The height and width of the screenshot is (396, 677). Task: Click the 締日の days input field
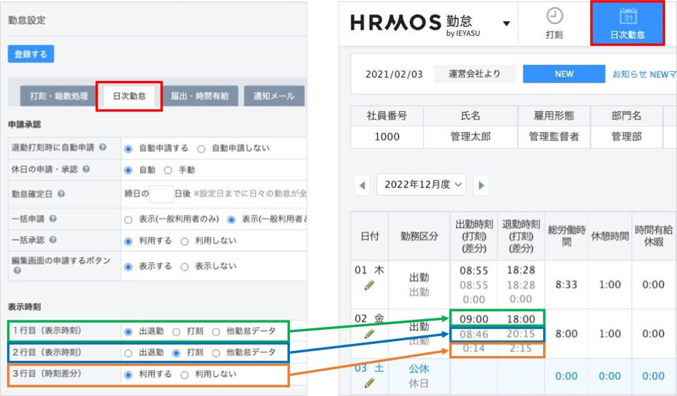pos(161,194)
